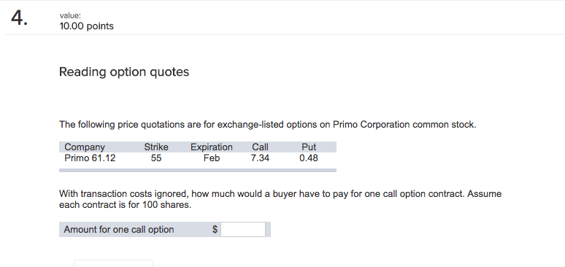565x267 pixels.
Task: Click the Expiration column header
Action: point(212,147)
